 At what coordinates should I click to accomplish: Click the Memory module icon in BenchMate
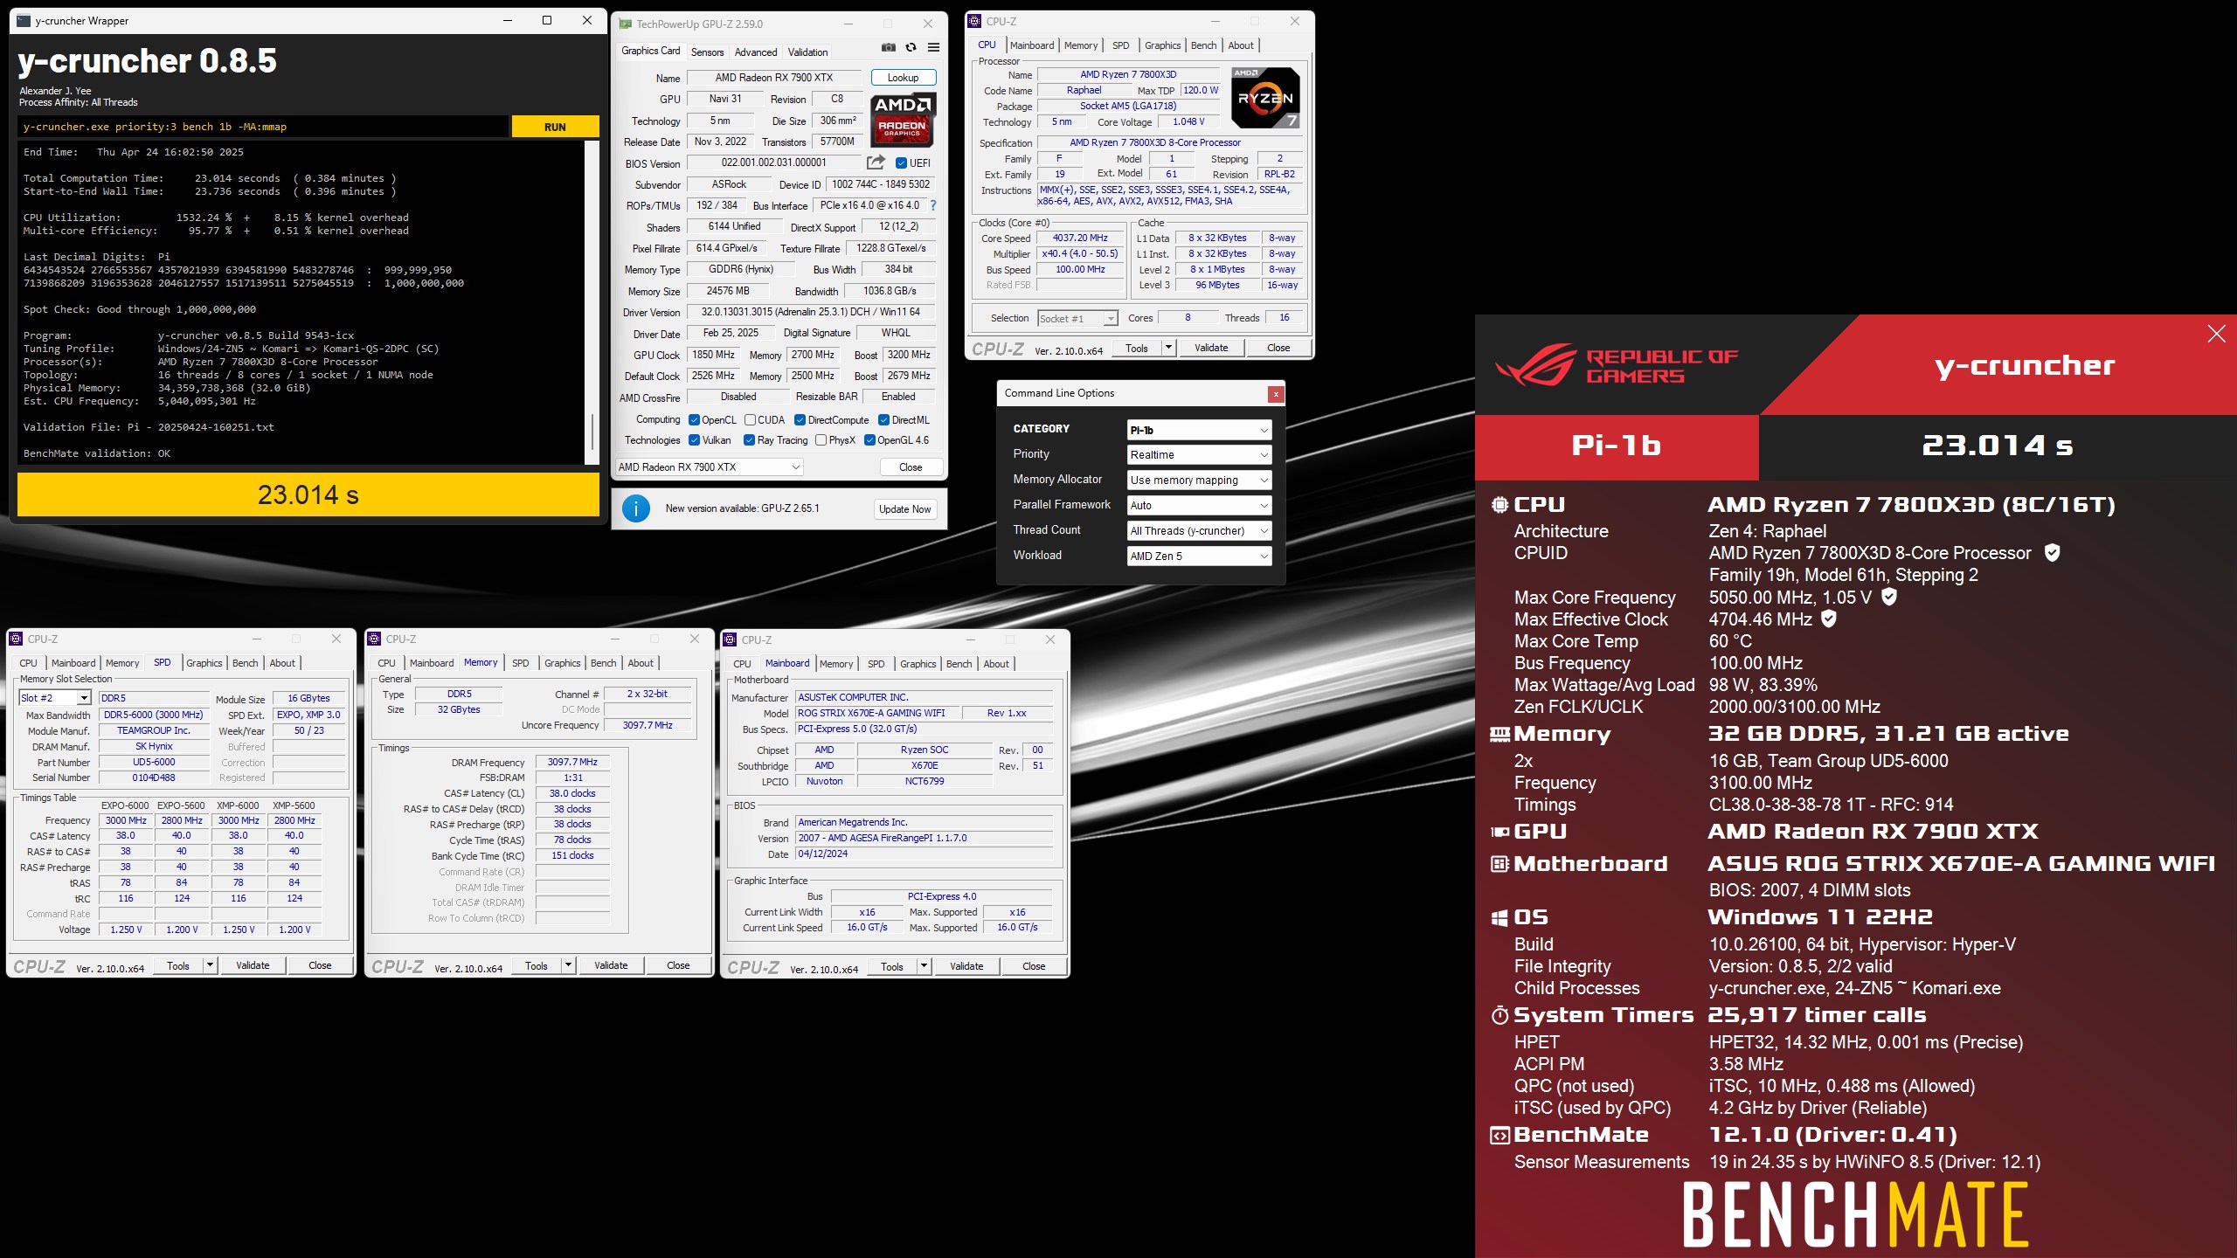point(1499,735)
